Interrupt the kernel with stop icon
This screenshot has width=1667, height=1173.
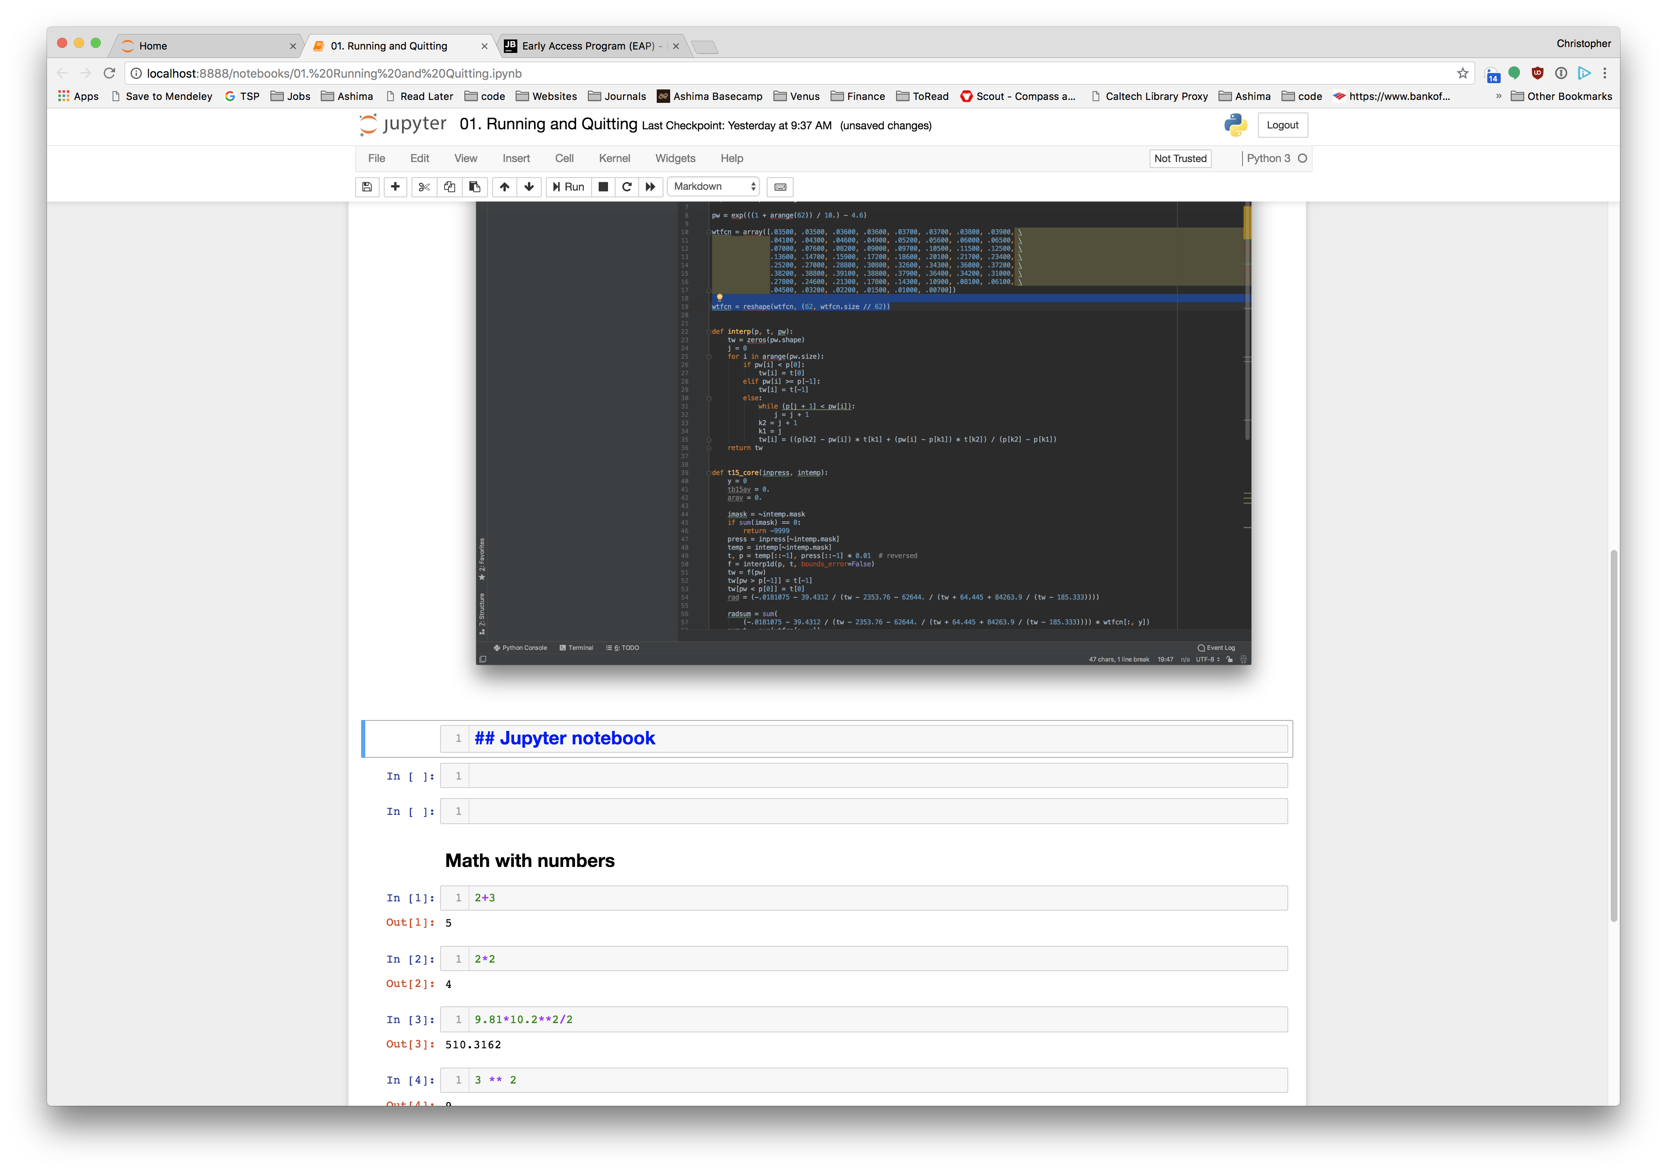click(603, 186)
